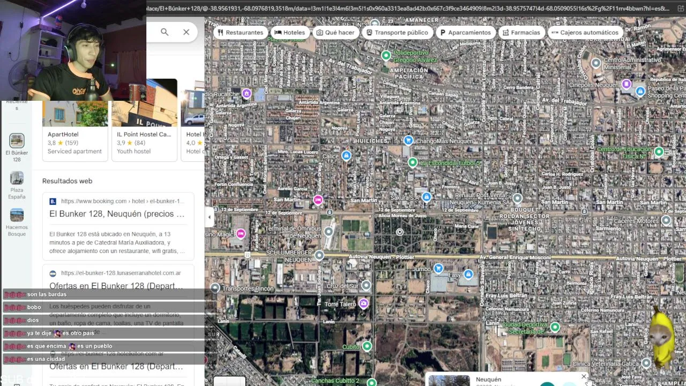Viewport: 686px width, 386px height.
Task: Click the Av. General Enrique Mosconi label
Action: tap(516, 258)
